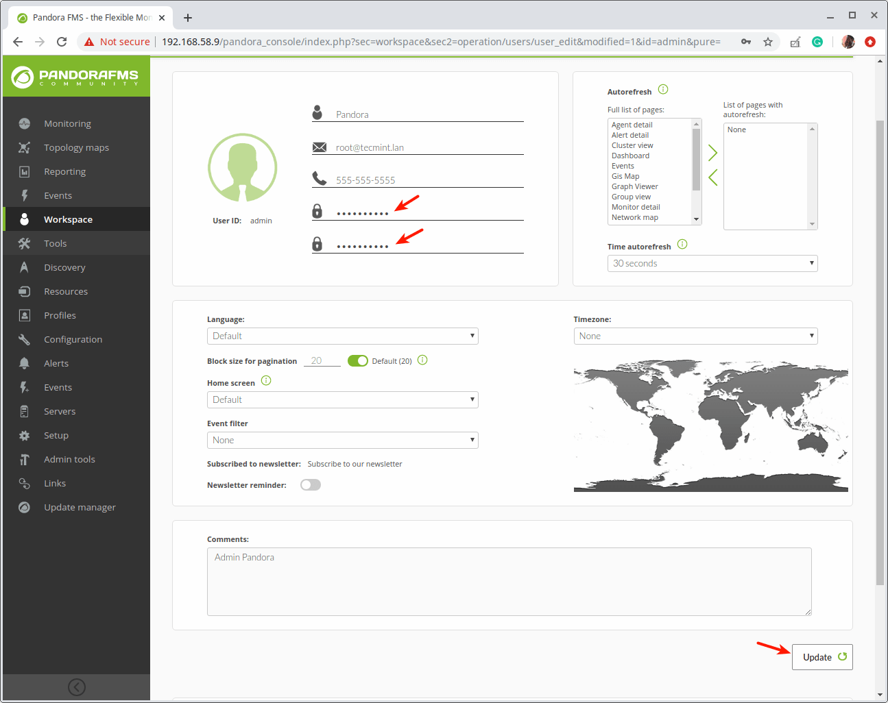Click the Discovery icon in sidebar

(25, 267)
